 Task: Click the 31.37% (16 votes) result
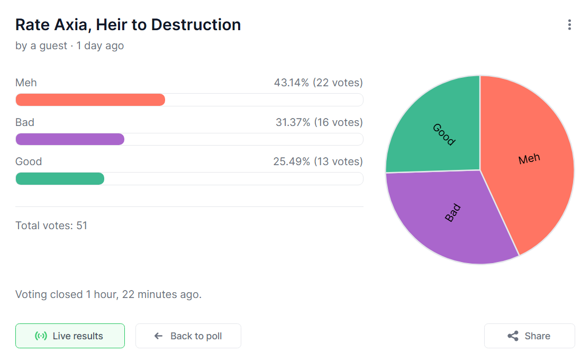(x=319, y=122)
